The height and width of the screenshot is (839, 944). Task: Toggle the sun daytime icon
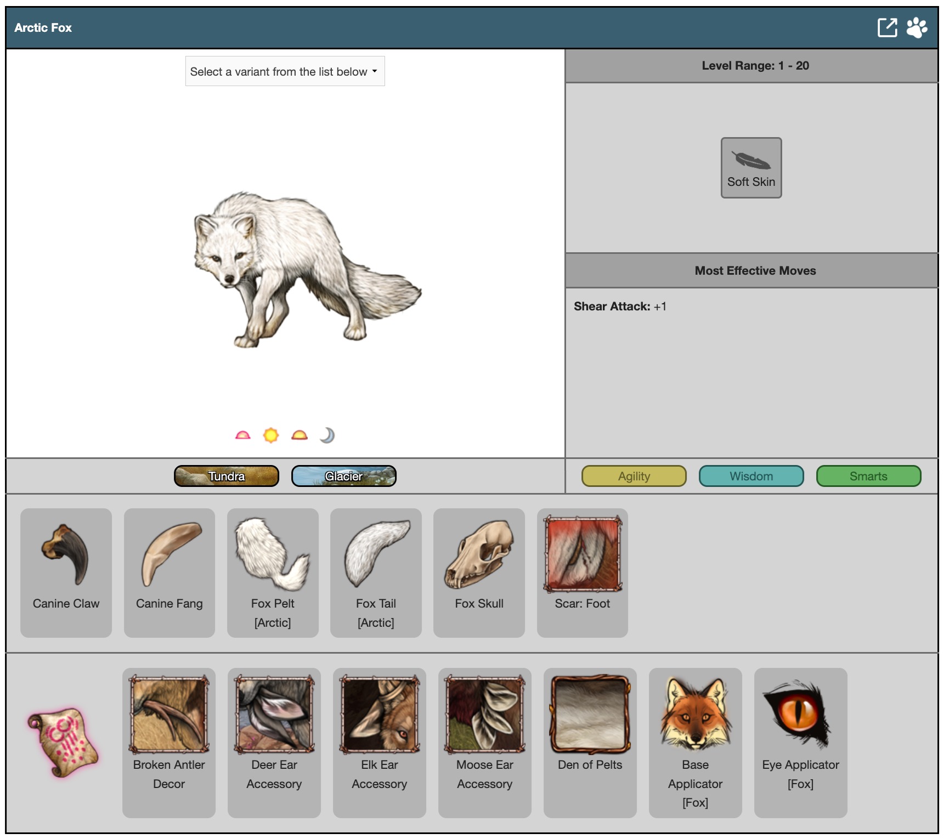click(x=271, y=435)
